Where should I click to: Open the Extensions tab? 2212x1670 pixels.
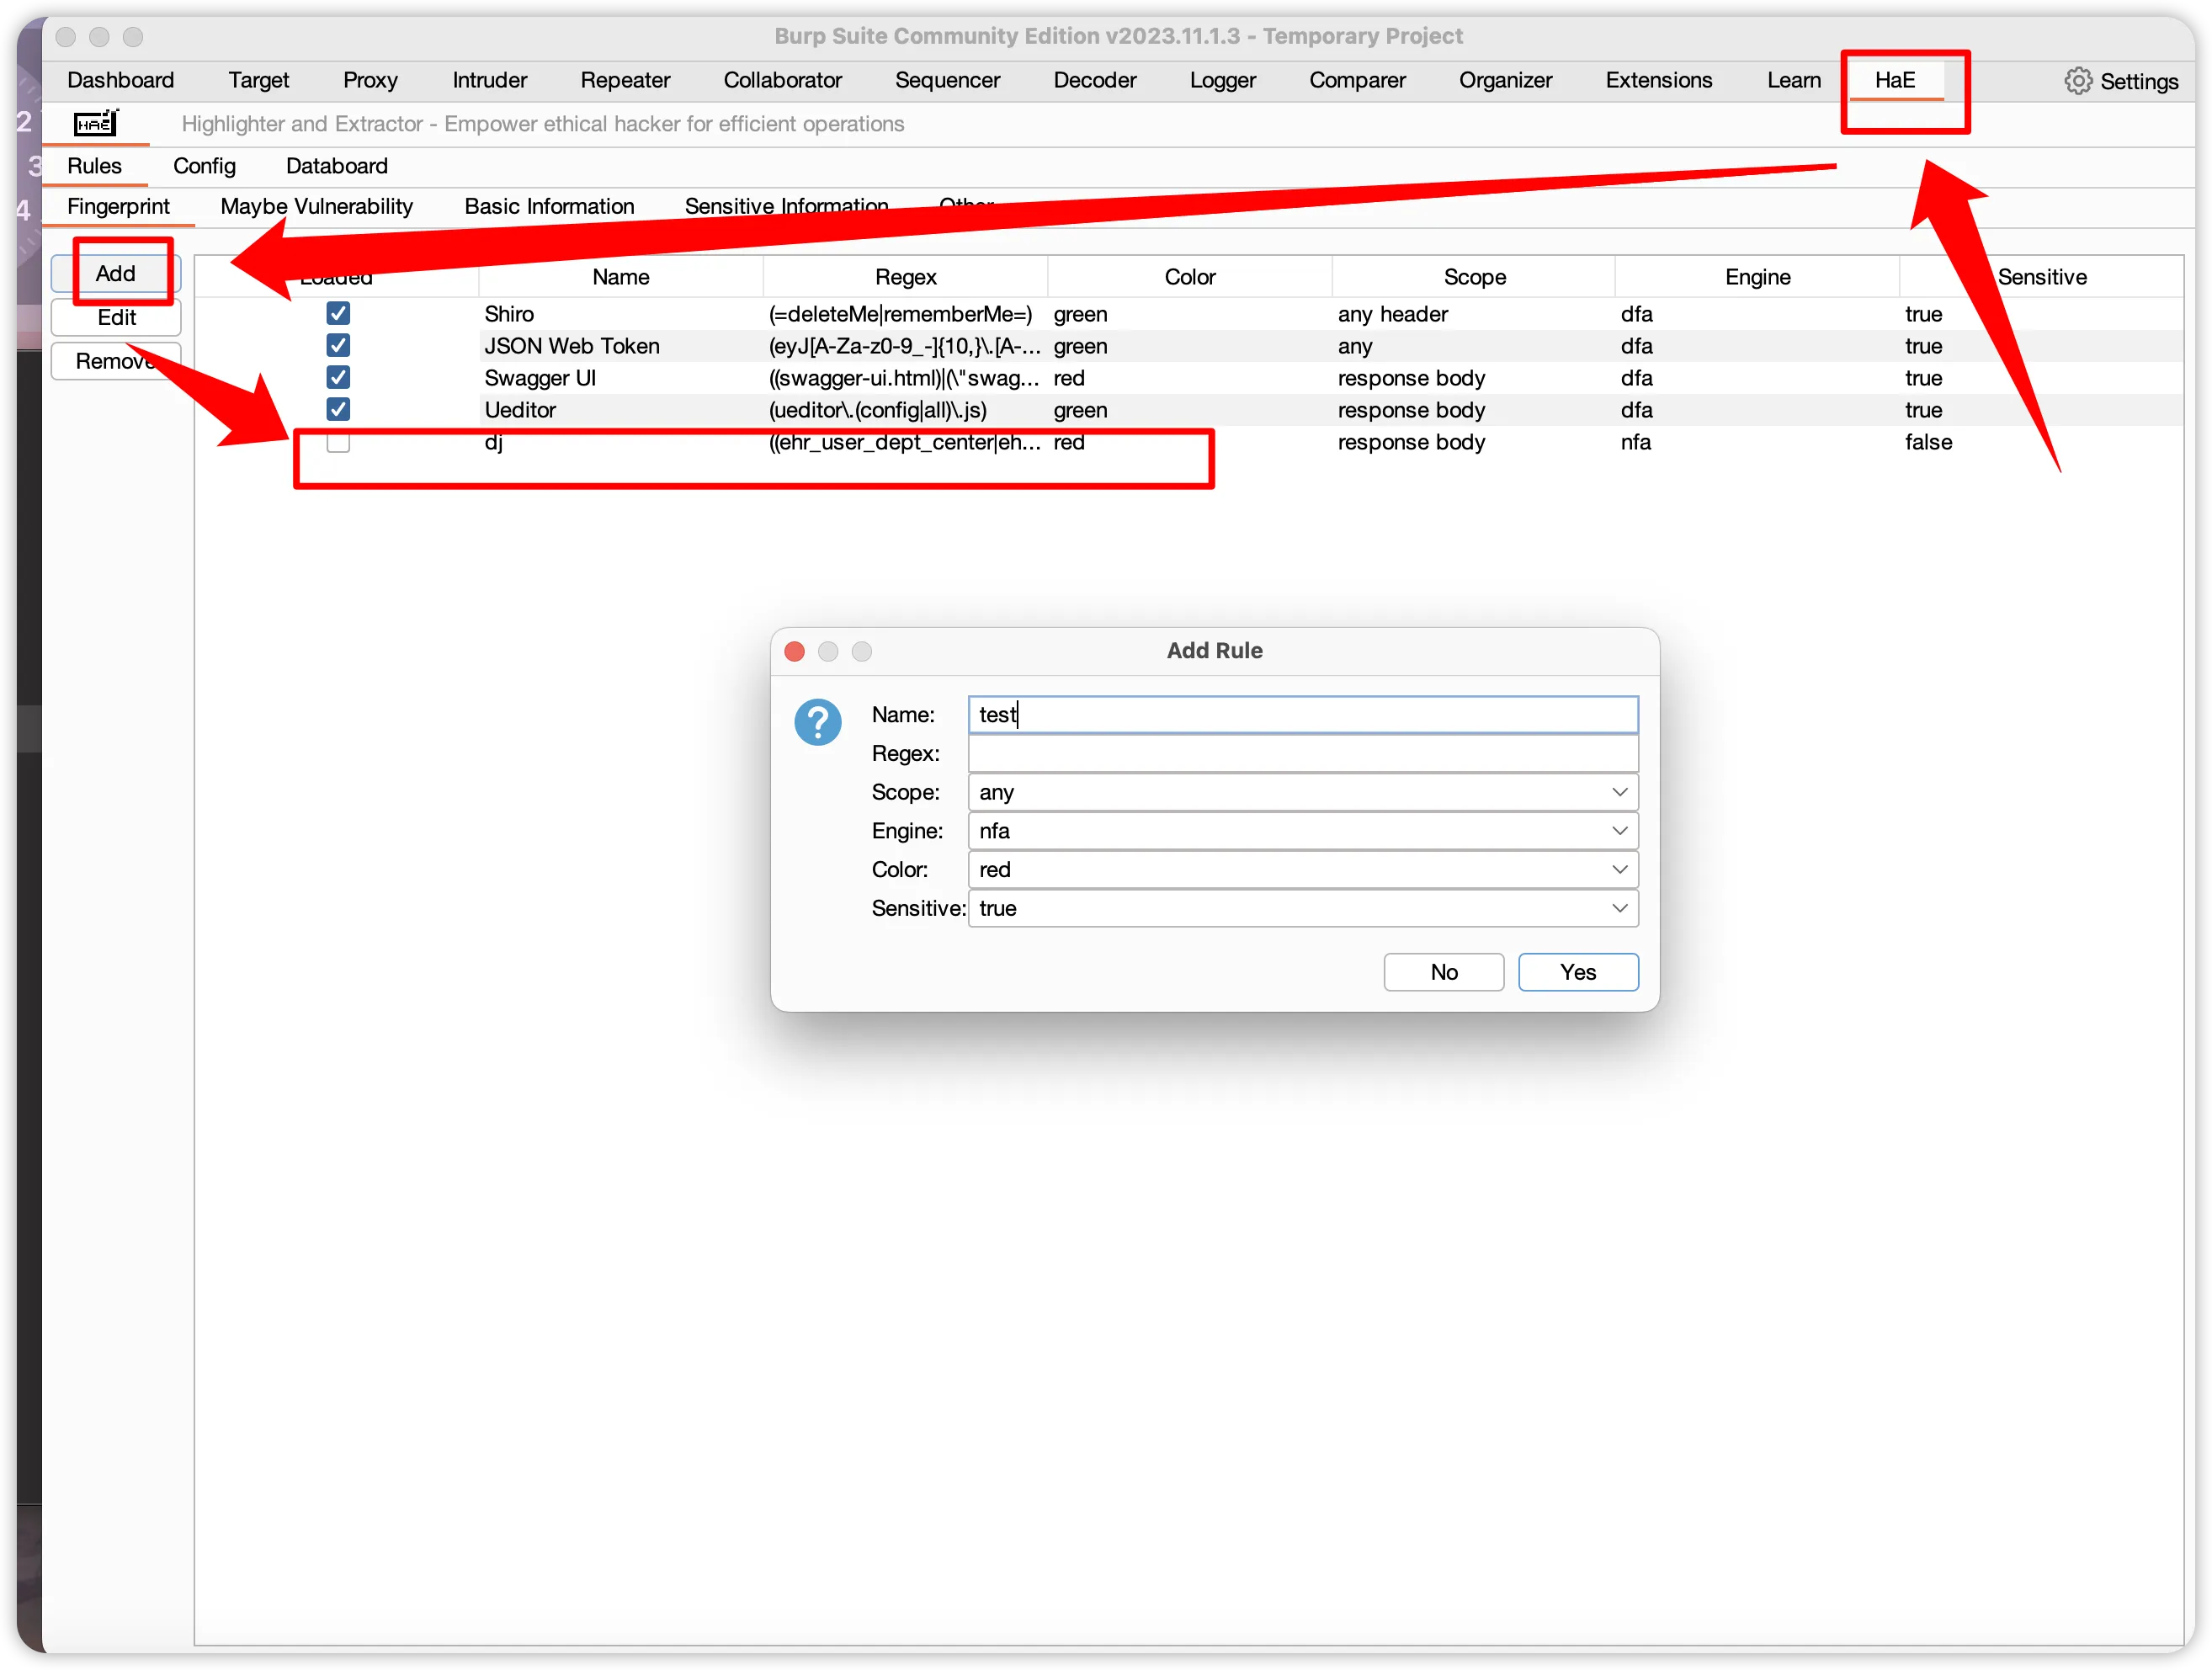pos(1658,80)
